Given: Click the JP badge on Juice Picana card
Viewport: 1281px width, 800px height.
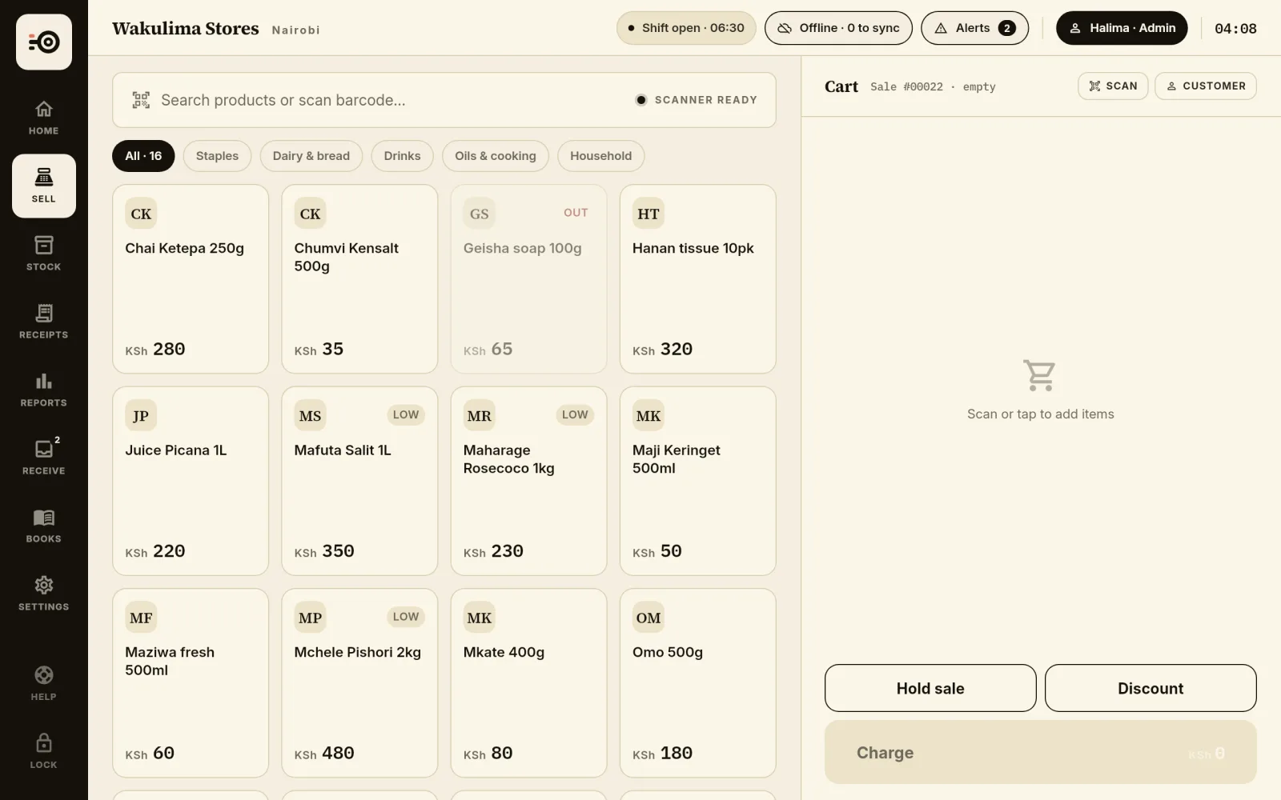Looking at the screenshot, I should click(141, 416).
